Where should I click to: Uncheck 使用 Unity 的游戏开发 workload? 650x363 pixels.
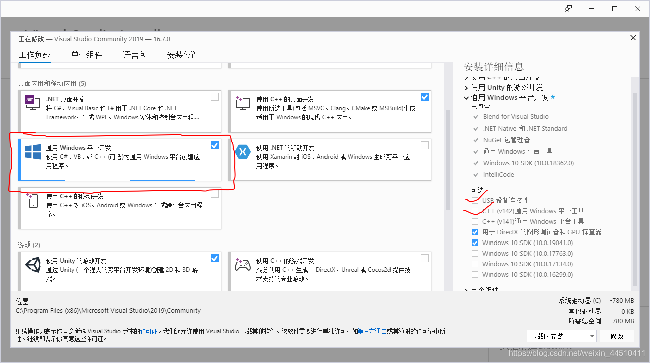(215, 258)
